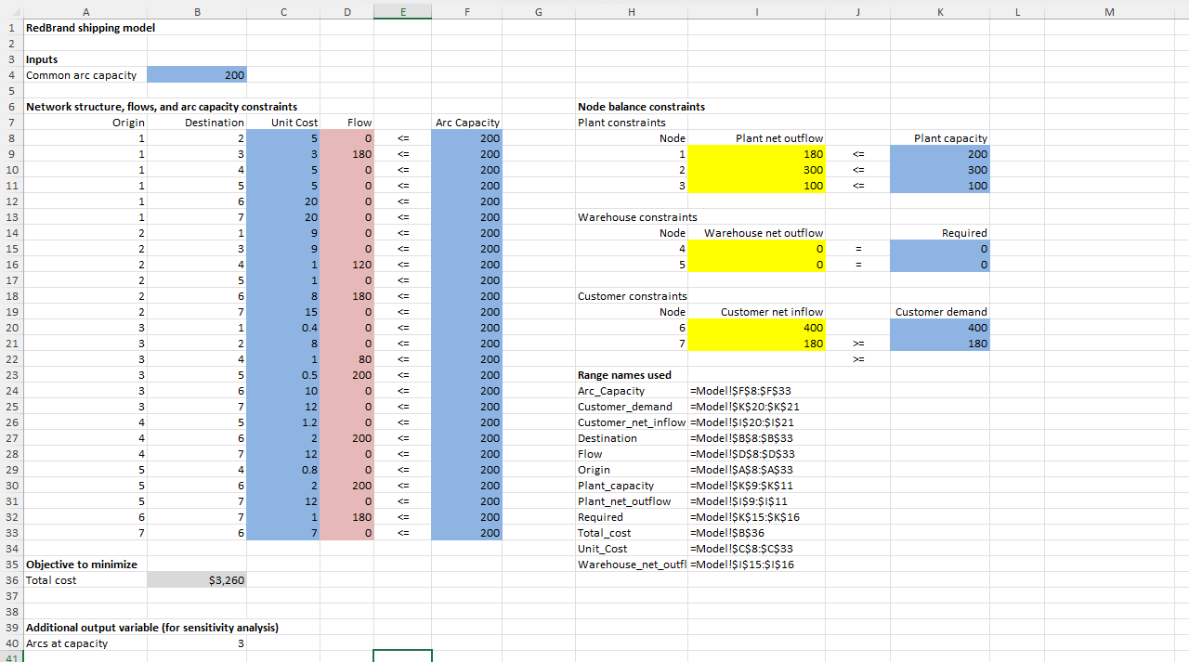Select column header J
1189x662 pixels.
pos(857,12)
